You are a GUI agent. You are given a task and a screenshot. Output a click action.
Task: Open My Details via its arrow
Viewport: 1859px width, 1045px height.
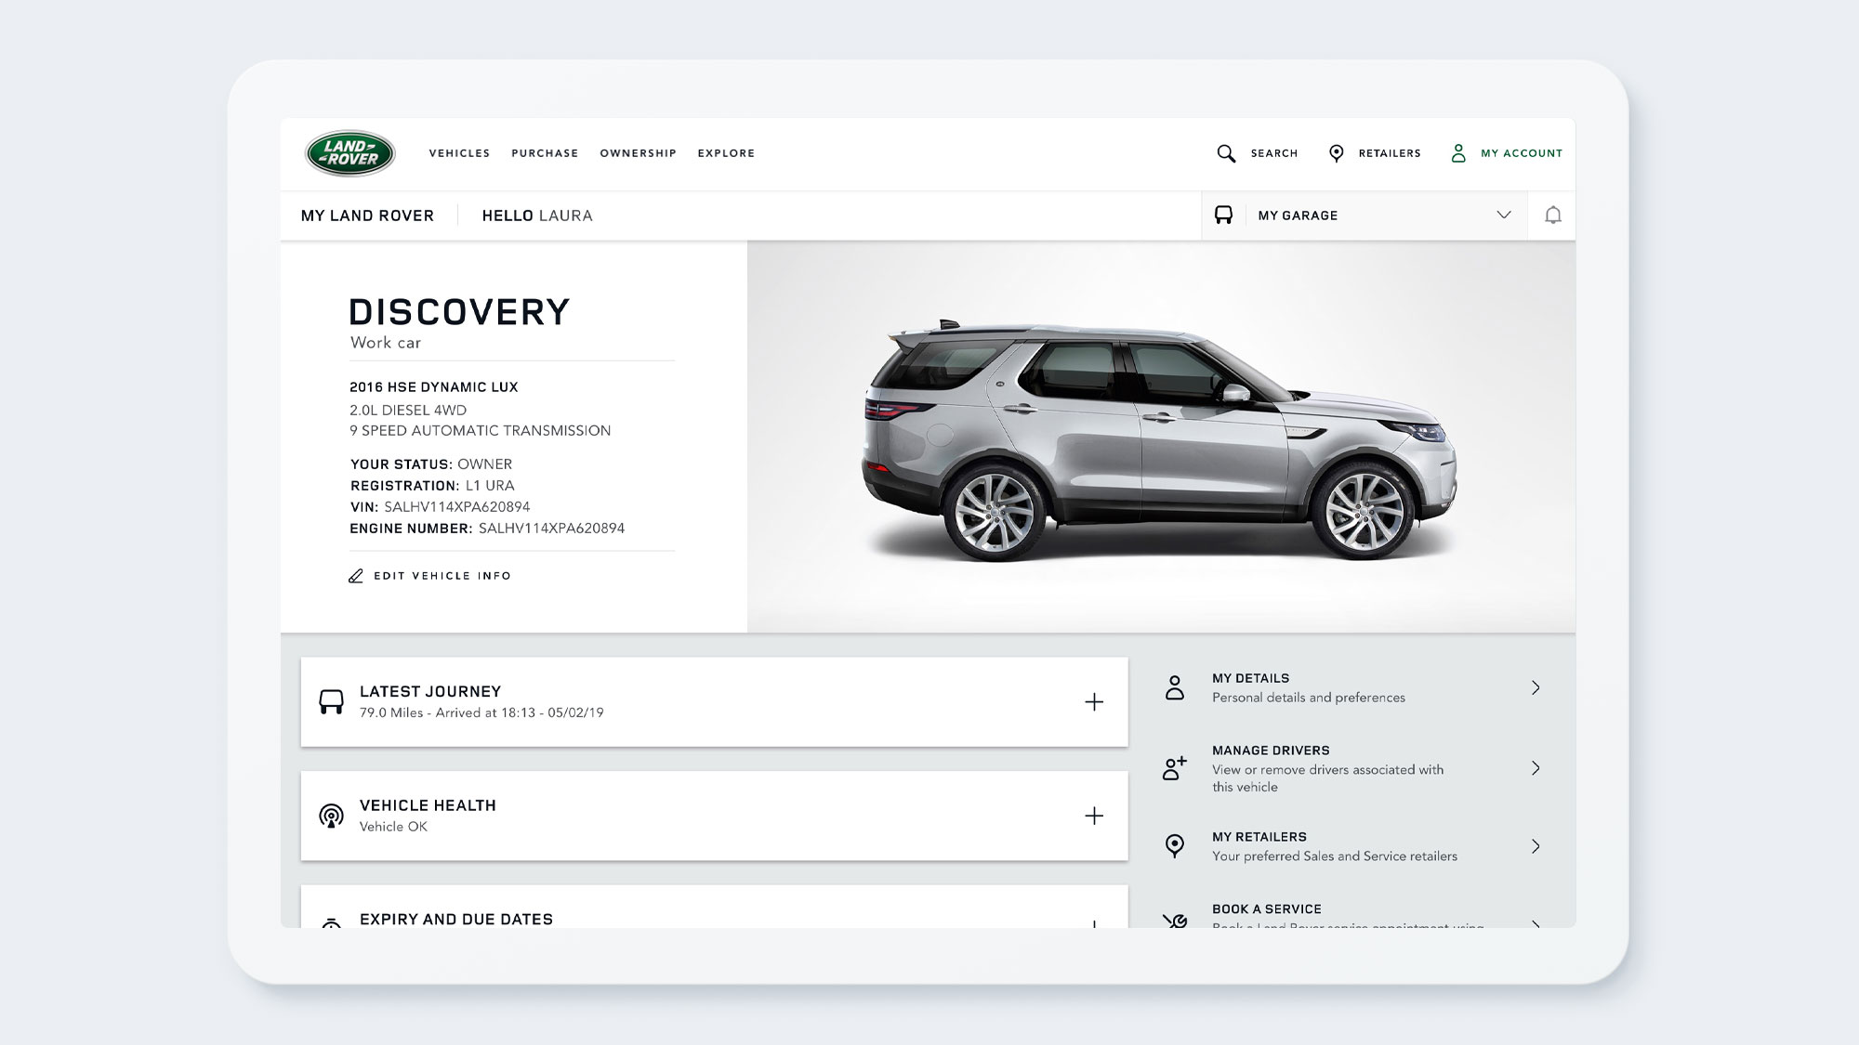click(1536, 688)
